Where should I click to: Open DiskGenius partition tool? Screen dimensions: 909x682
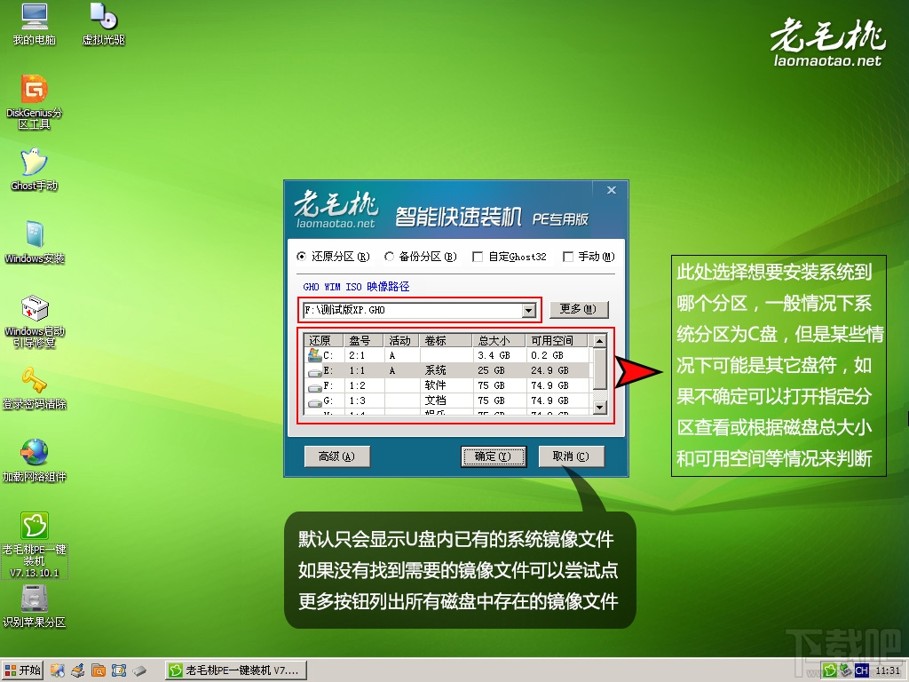tap(34, 98)
